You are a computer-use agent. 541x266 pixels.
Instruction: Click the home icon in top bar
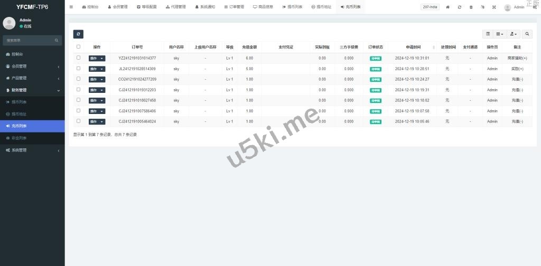pyautogui.click(x=448, y=7)
